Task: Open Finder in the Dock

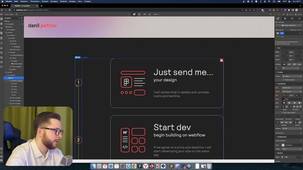Action: 93,166
